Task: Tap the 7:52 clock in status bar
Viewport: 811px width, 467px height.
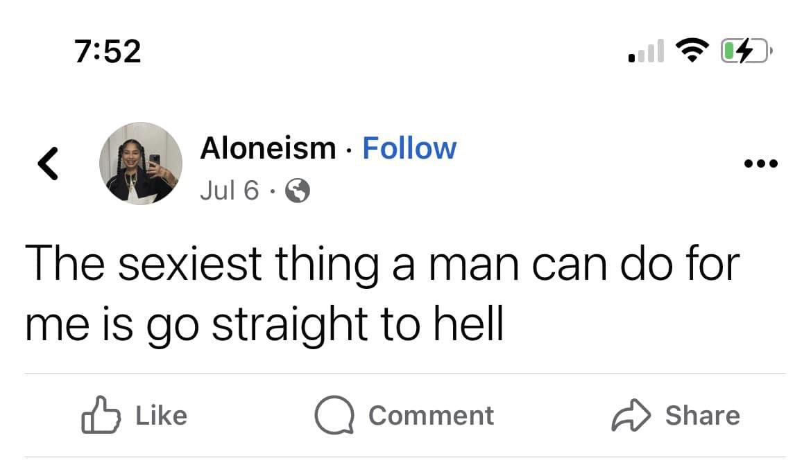Action: point(108,52)
